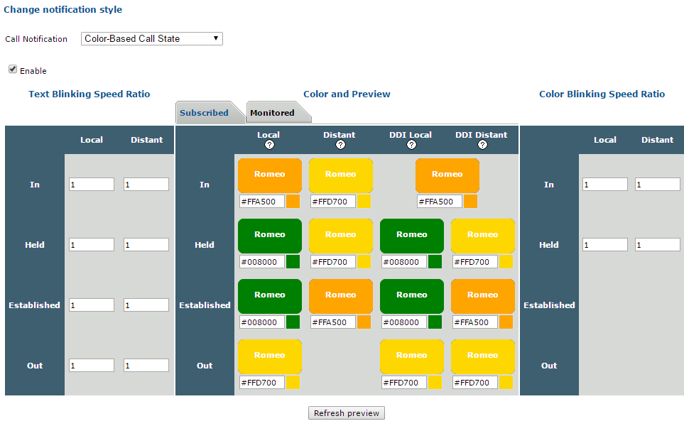Toggle the Enable checkbox

click(x=13, y=70)
